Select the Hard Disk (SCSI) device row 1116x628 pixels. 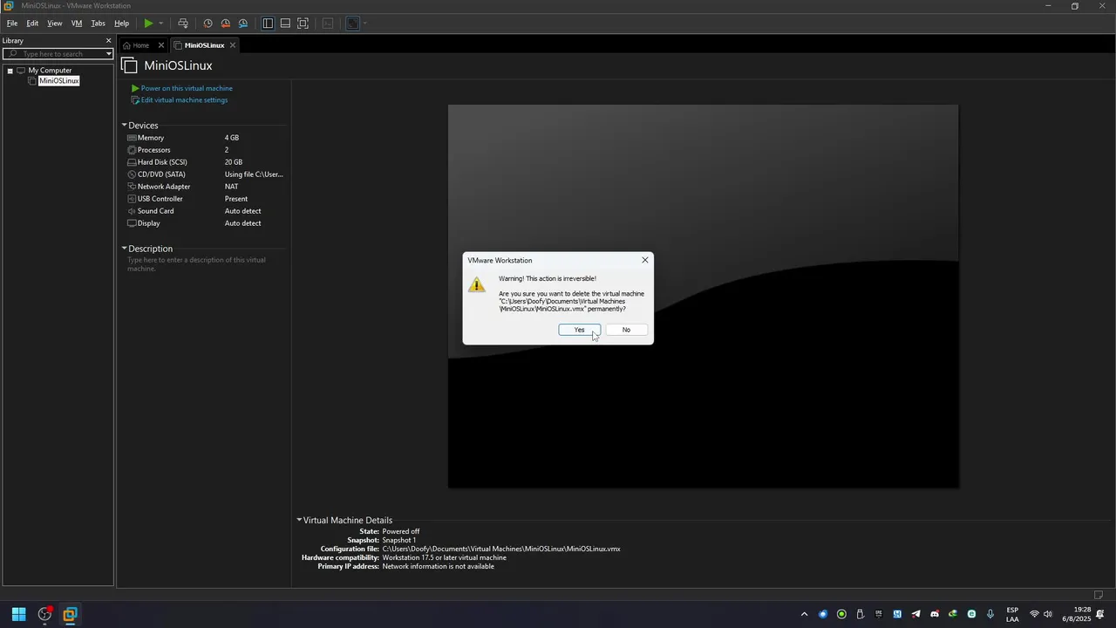tap(206, 162)
